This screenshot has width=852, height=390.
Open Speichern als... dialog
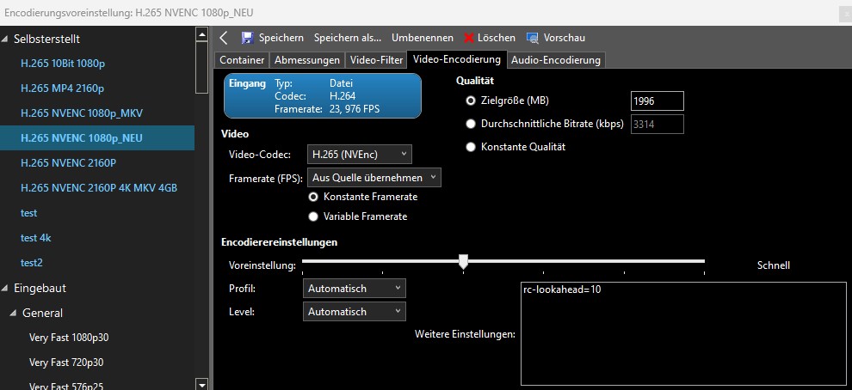click(348, 38)
